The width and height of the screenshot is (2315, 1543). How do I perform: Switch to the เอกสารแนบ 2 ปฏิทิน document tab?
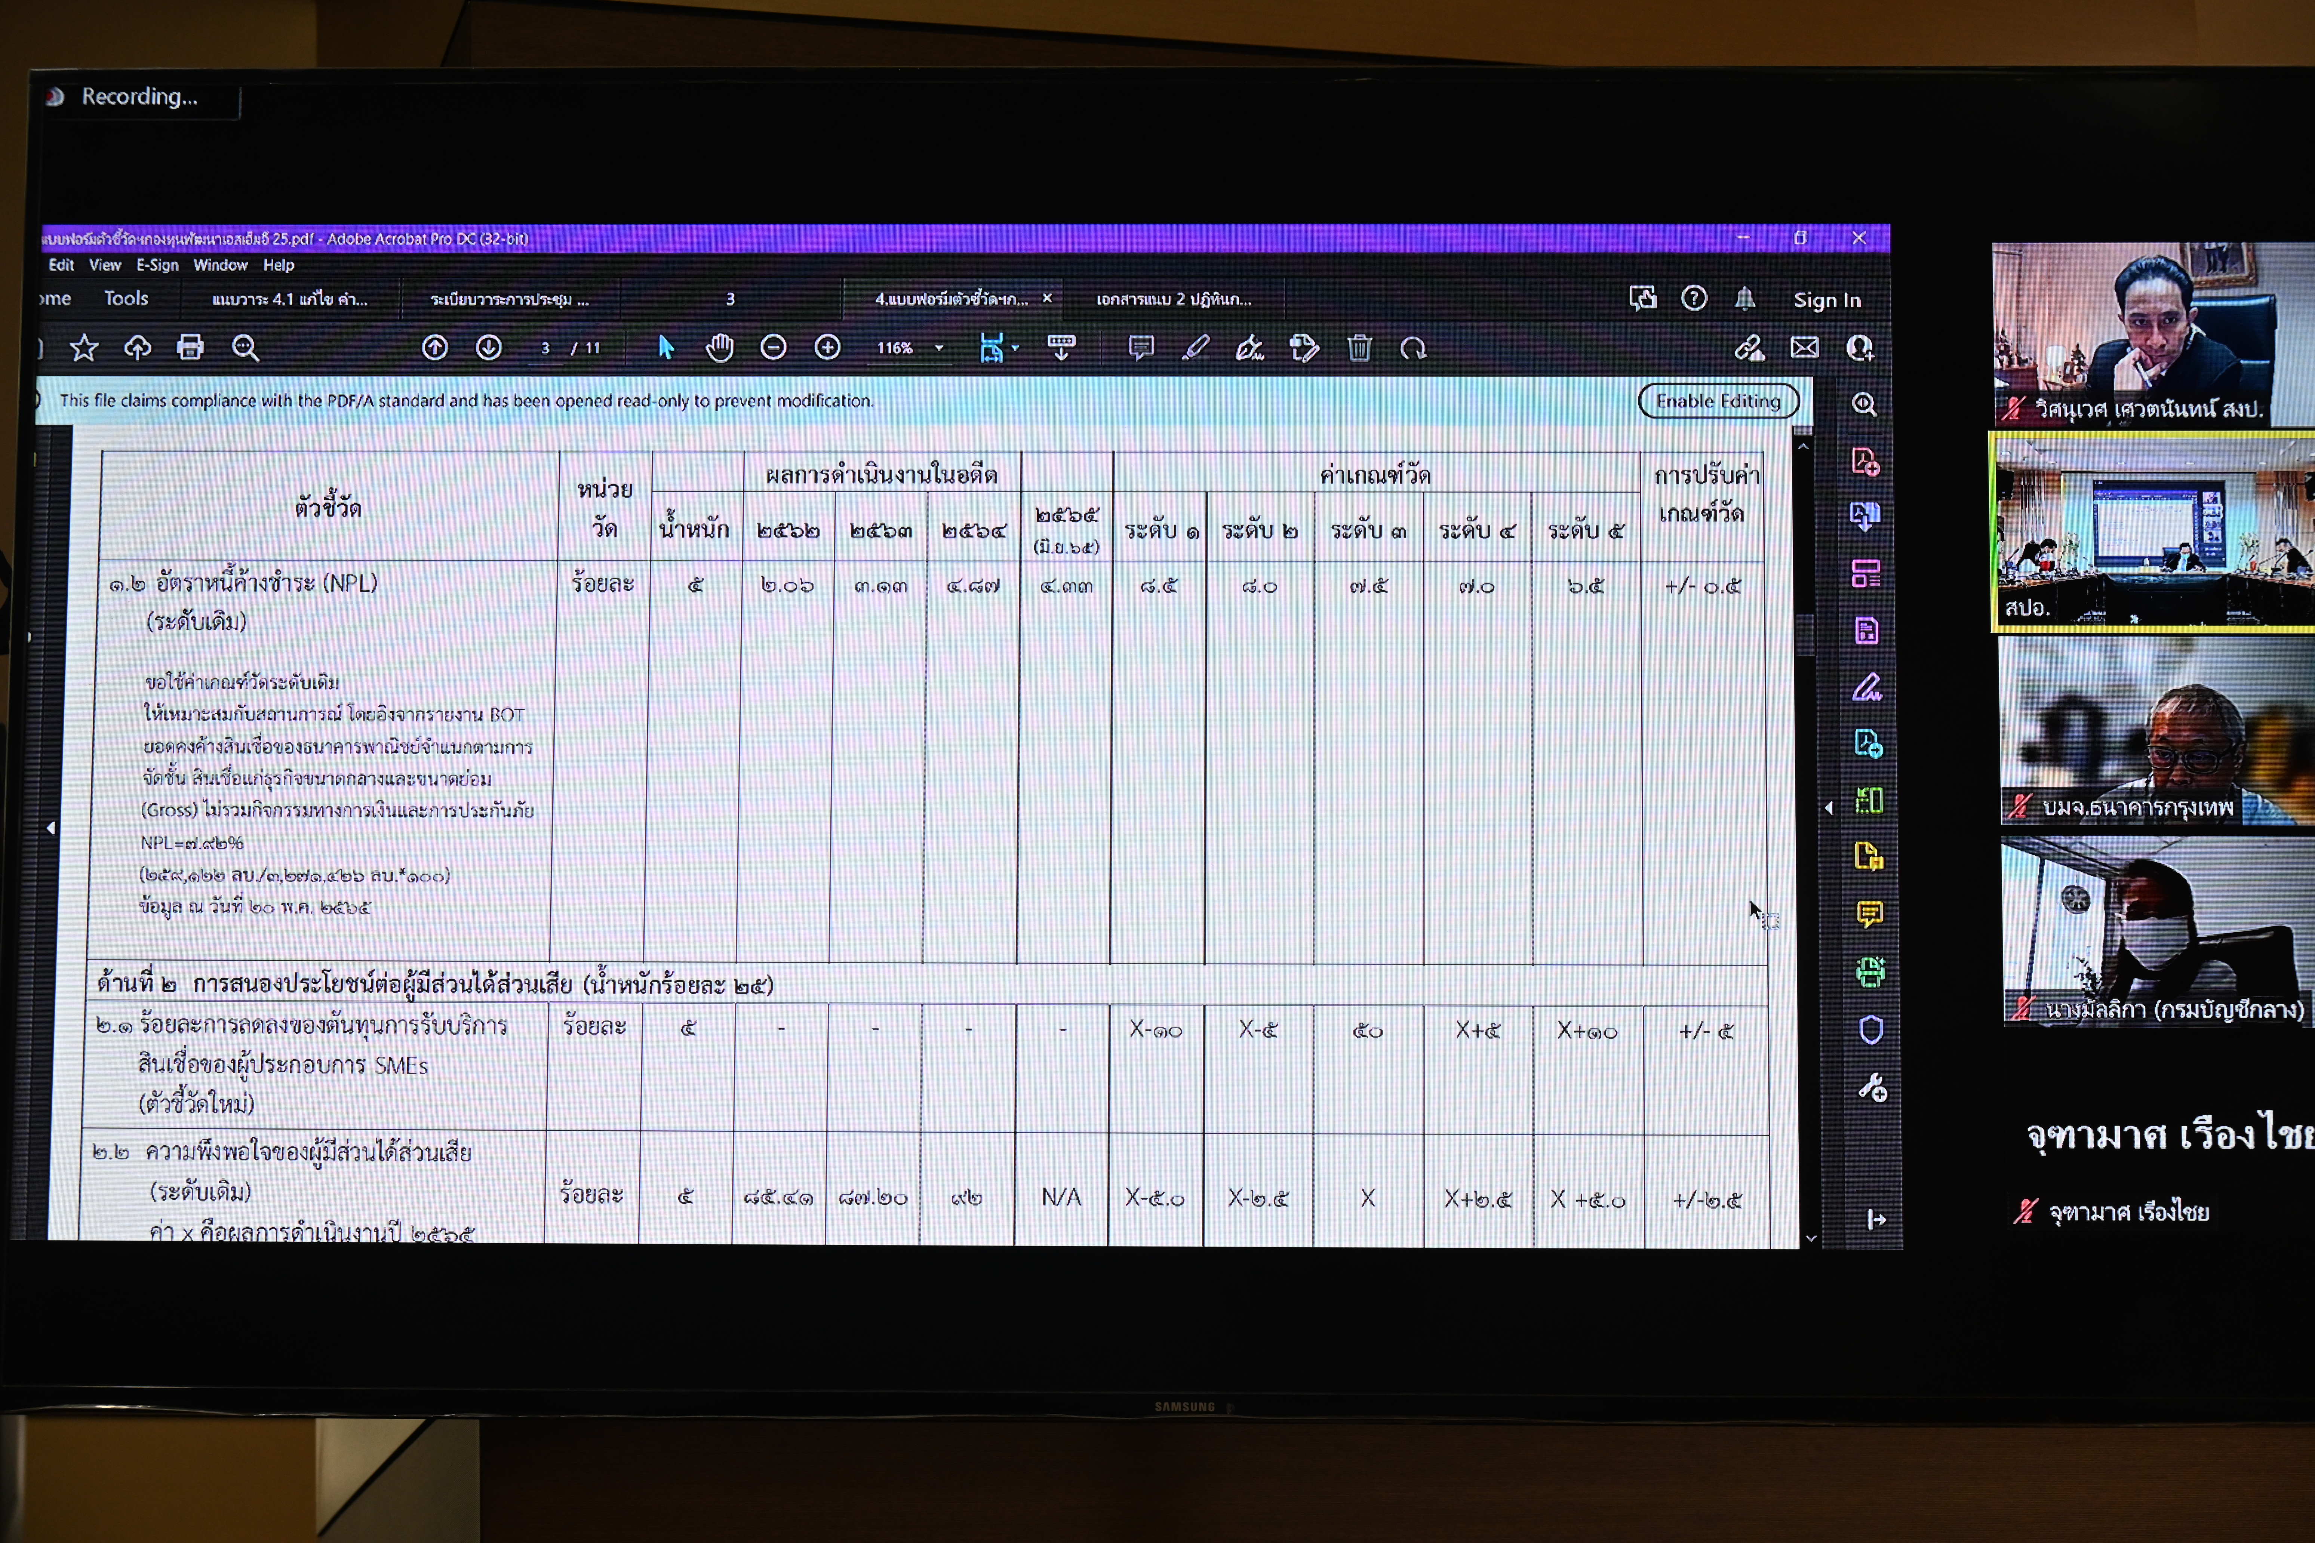coord(1174,299)
